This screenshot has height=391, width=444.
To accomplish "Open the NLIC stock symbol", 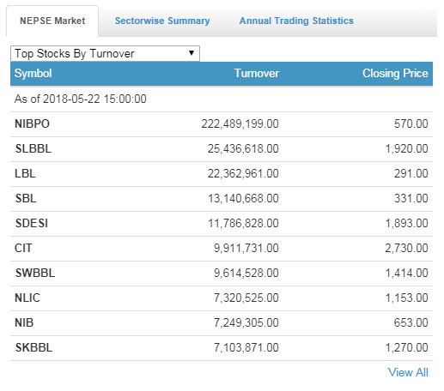I will click(27, 298).
